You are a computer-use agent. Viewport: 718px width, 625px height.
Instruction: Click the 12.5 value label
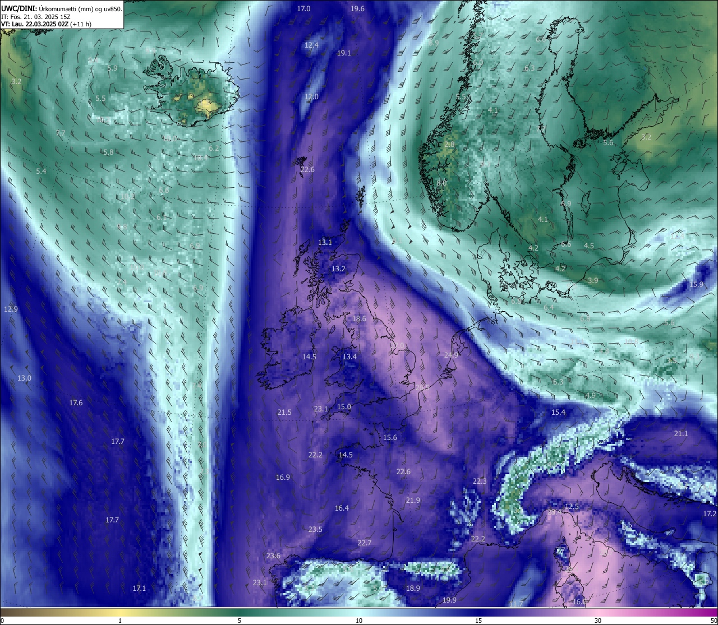click(572, 507)
